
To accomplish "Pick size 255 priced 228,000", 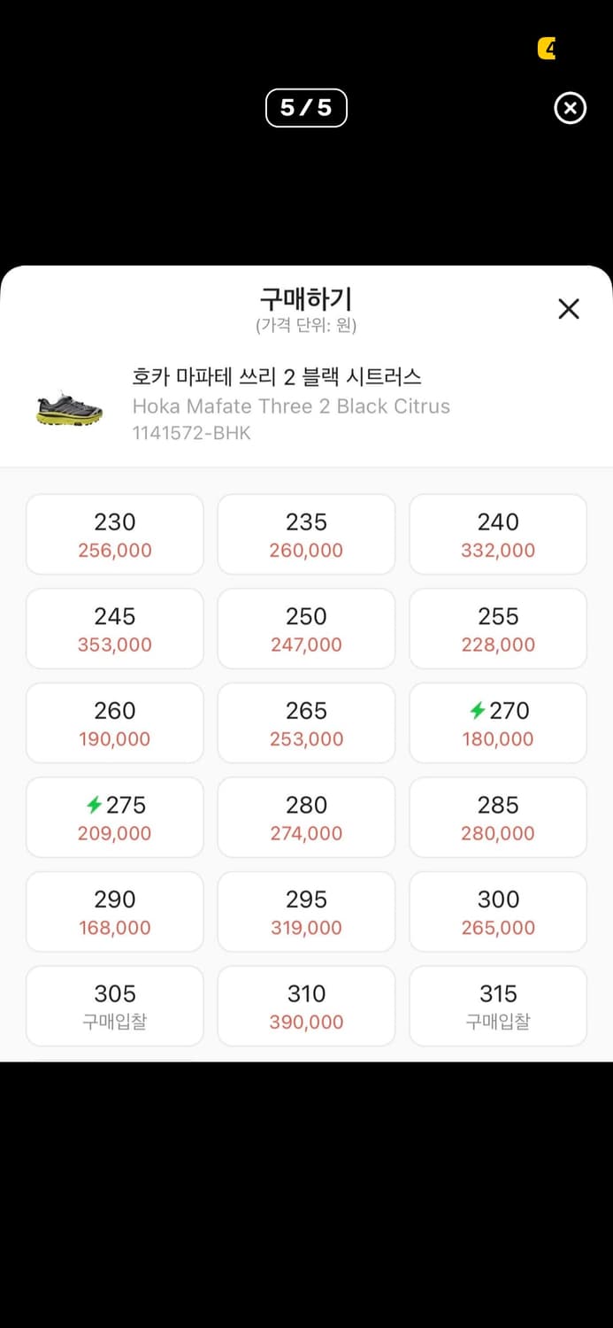I will click(x=497, y=629).
